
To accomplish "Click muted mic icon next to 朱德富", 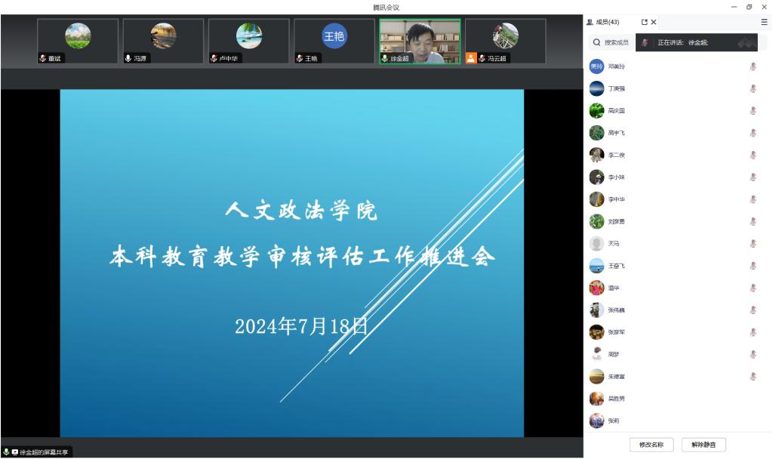I will coord(753,376).
